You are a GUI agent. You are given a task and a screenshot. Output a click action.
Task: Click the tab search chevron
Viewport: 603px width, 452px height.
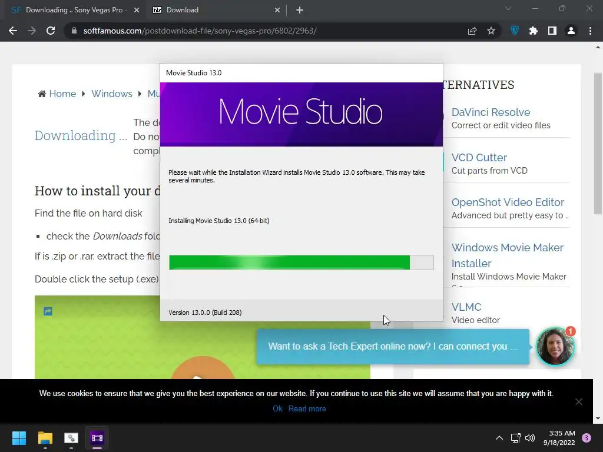point(508,8)
